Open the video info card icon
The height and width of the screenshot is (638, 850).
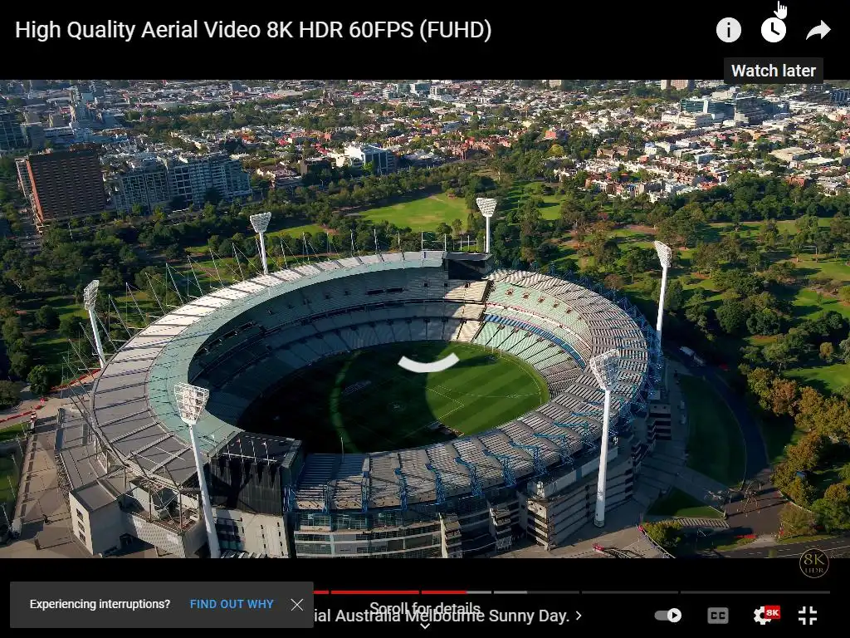pos(729,30)
